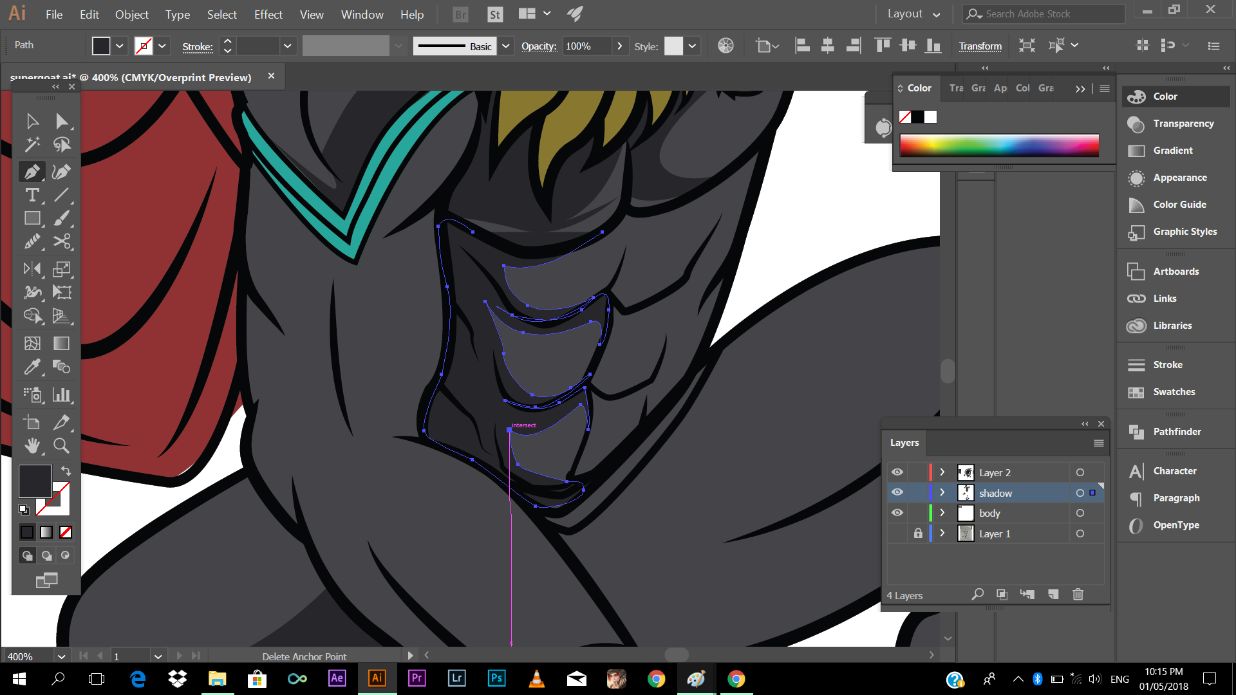The height and width of the screenshot is (695, 1236).
Task: Pick a color from the spectrum bar
Action: [998, 145]
